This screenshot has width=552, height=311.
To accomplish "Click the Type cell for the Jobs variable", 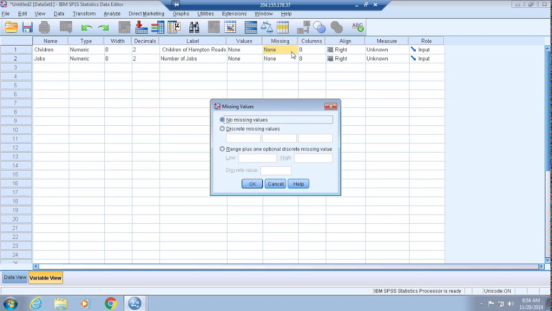I will tap(86, 59).
